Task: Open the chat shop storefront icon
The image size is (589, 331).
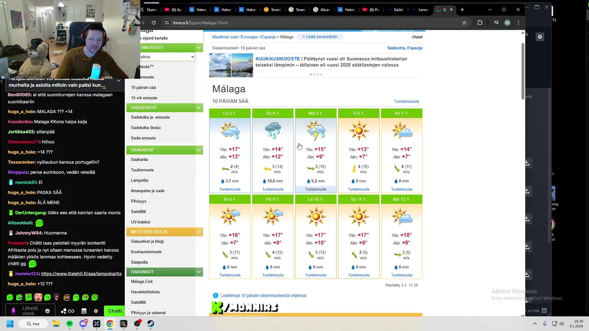Action: click(x=84, y=311)
